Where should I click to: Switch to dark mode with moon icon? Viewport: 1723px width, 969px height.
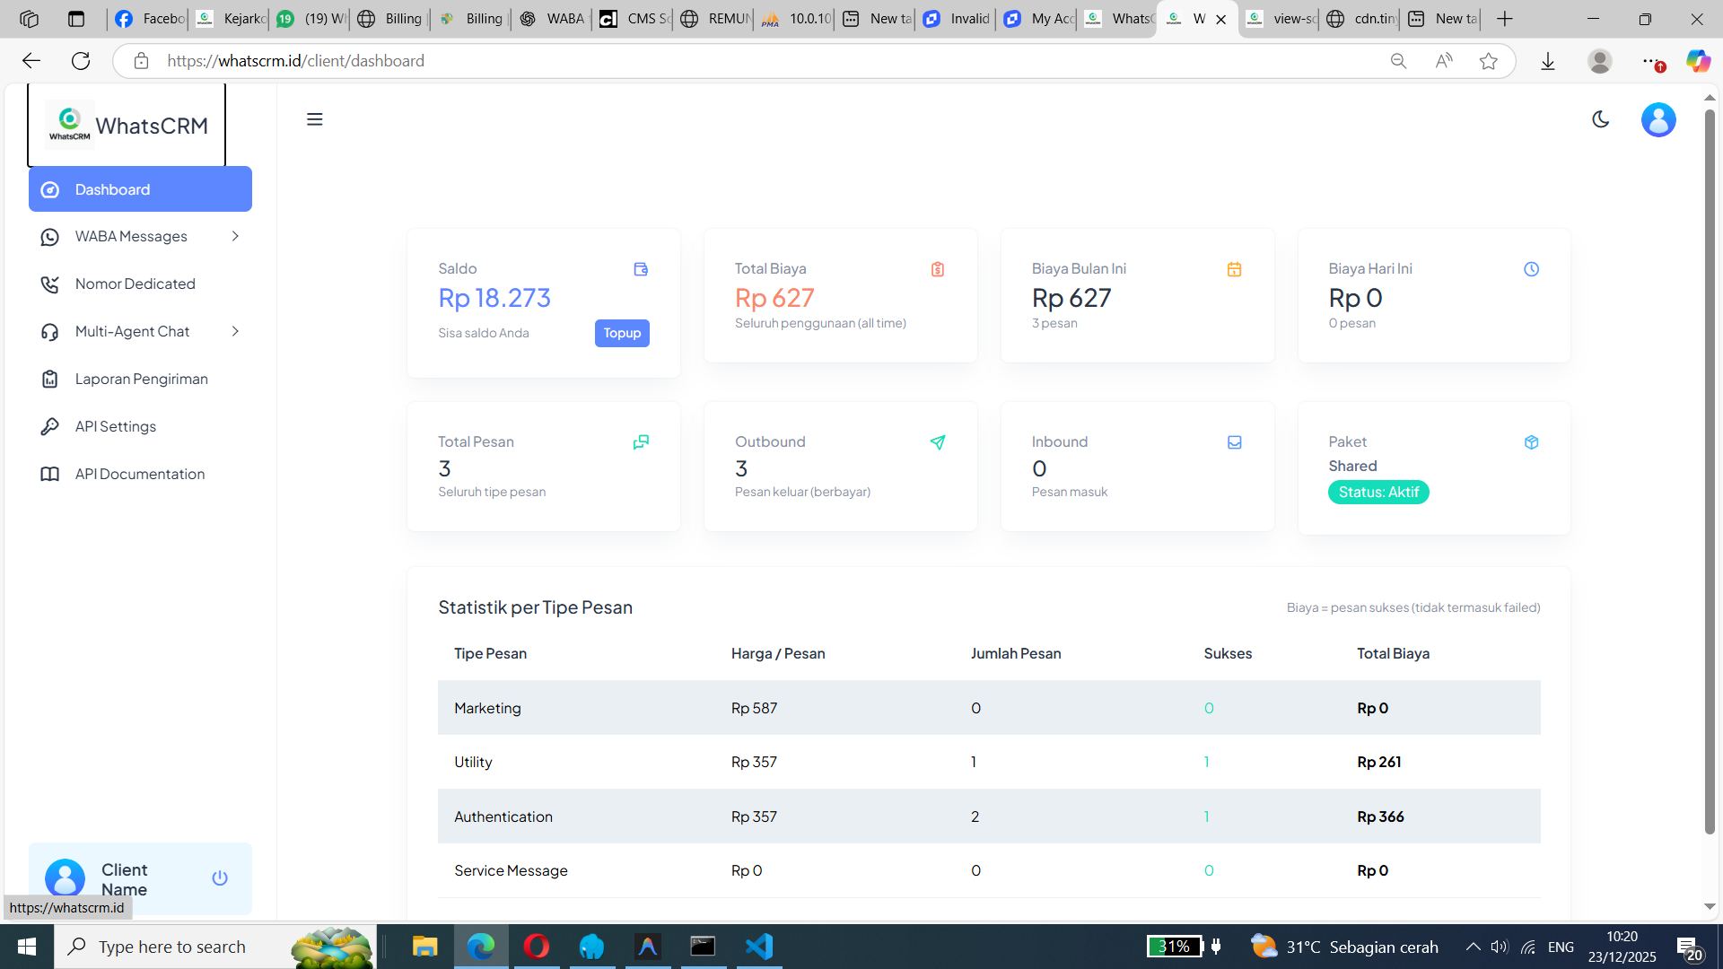click(x=1600, y=119)
